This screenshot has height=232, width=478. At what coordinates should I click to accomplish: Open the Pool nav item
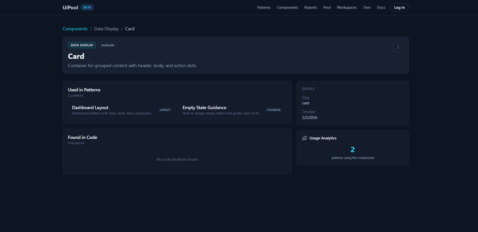click(327, 8)
